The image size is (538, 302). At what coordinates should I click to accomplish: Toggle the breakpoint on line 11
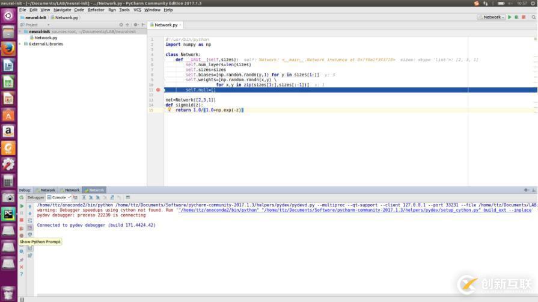point(158,90)
